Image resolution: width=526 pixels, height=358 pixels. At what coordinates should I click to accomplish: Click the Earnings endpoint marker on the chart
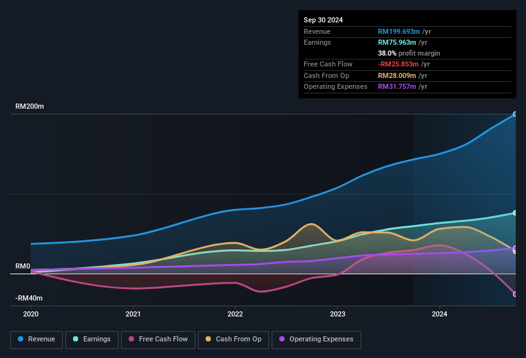point(515,213)
